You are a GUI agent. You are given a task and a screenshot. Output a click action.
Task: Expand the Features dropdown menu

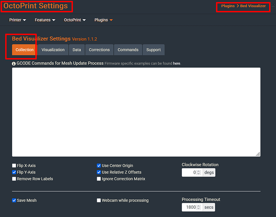tap(45, 20)
